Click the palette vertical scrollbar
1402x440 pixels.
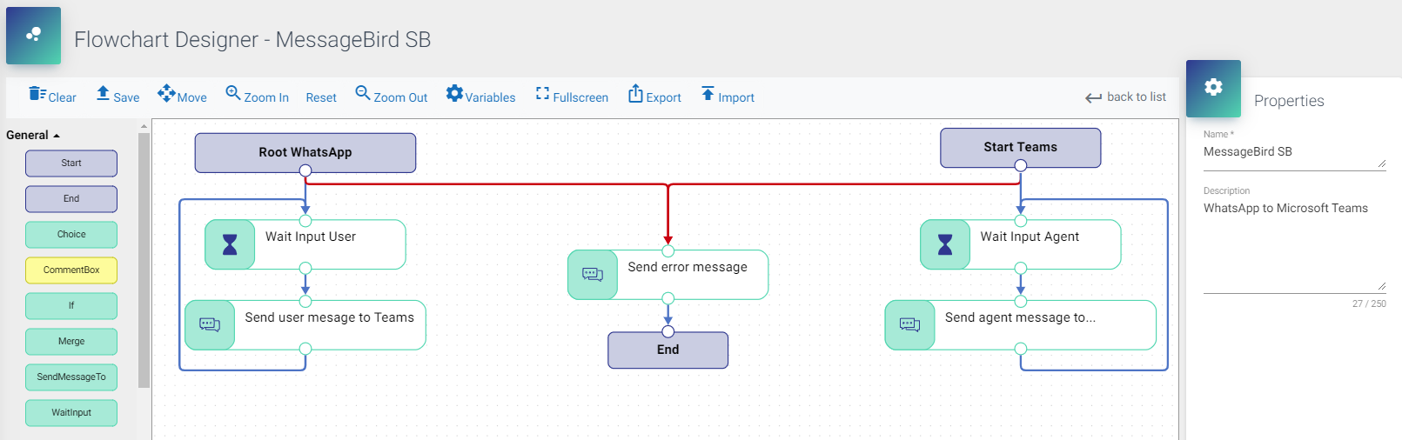click(x=144, y=261)
